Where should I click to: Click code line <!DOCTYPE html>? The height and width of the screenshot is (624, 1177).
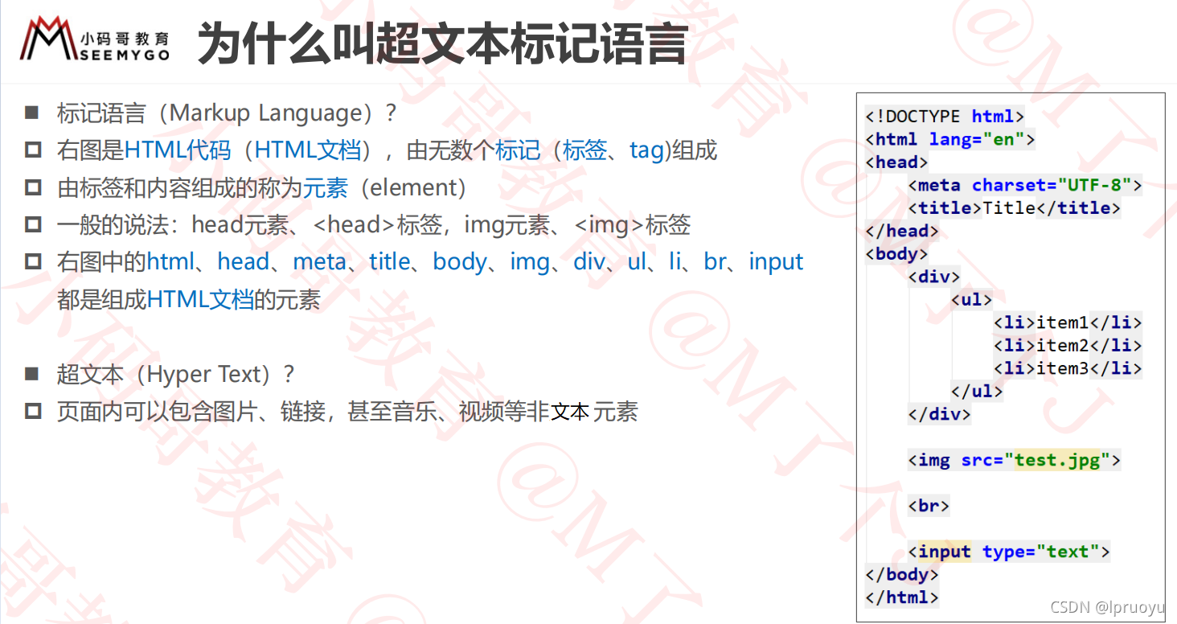[x=945, y=117]
